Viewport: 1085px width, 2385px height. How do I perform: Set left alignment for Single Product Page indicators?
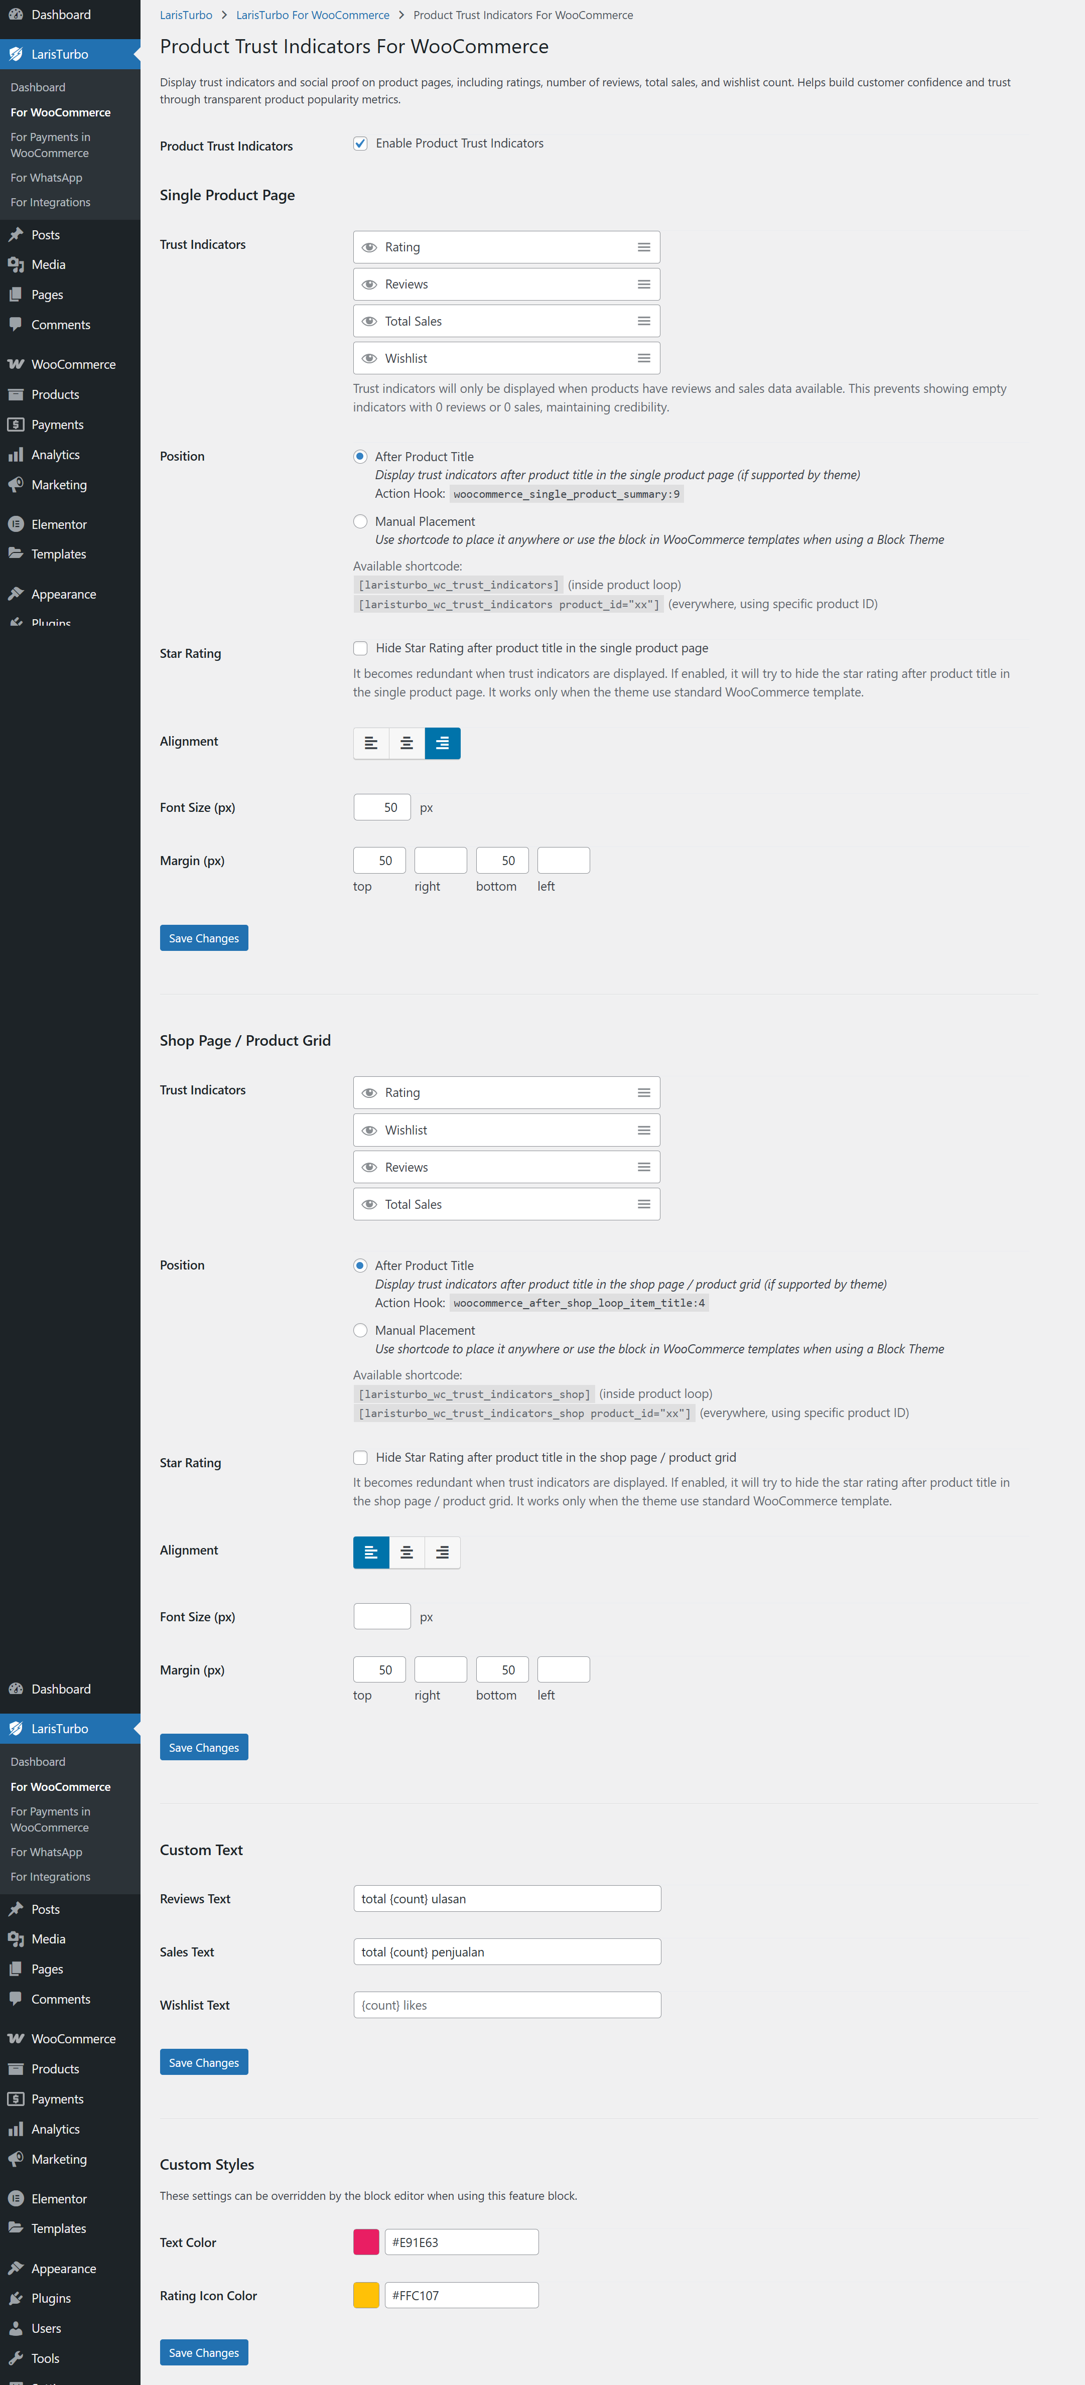371,744
